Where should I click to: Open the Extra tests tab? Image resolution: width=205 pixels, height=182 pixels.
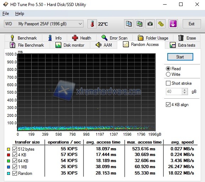[x=183, y=45]
